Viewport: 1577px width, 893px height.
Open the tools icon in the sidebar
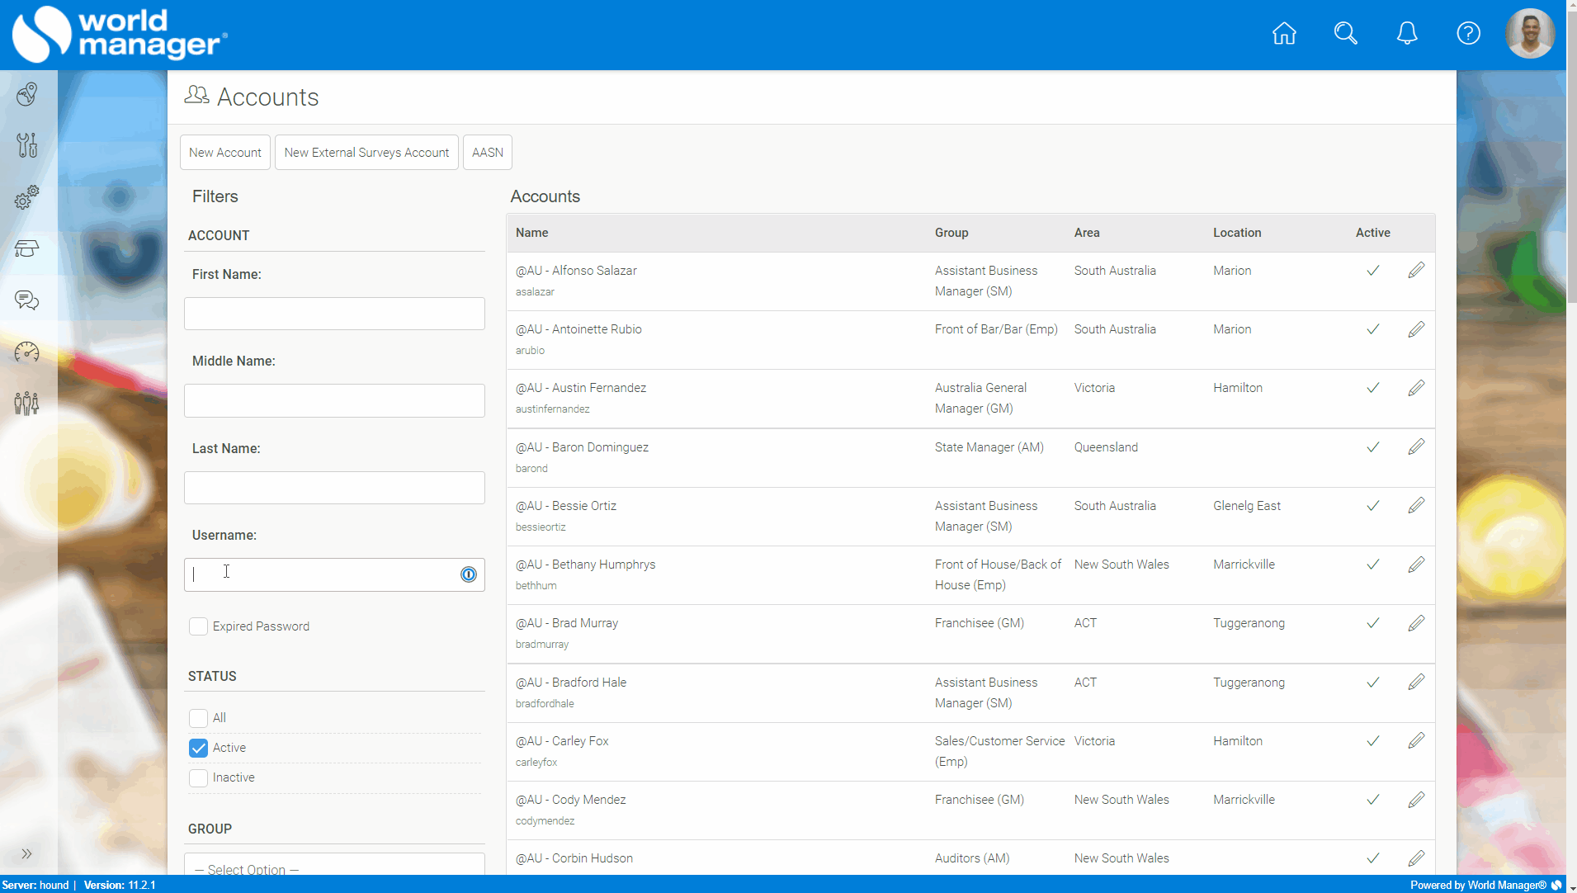[27, 145]
